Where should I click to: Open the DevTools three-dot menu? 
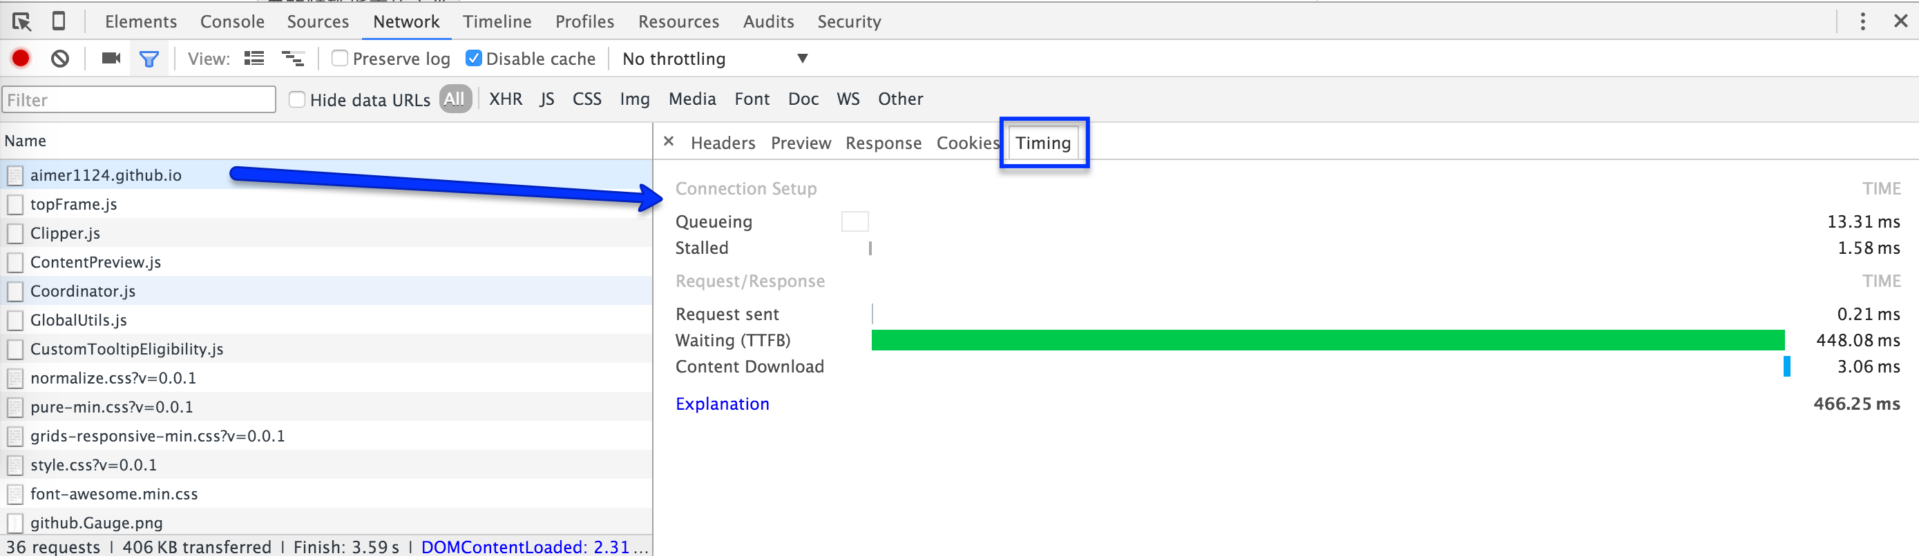1862,21
